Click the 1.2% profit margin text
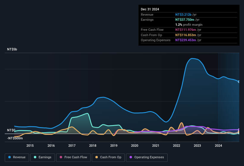Image resolution: width=244 pixels, height=166 pixels. 189,25
